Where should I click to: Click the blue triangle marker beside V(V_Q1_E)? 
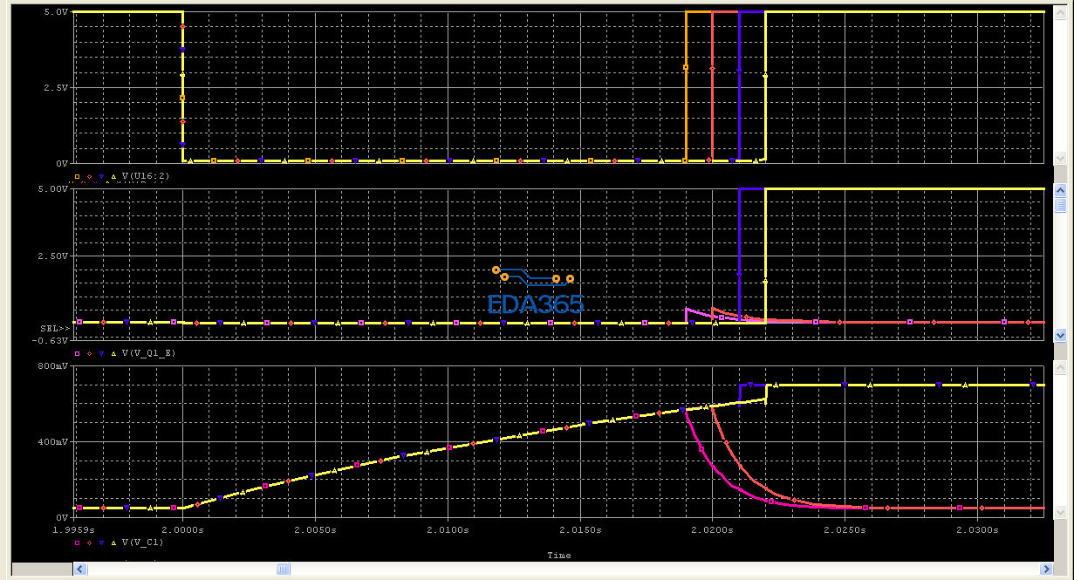coord(102,353)
